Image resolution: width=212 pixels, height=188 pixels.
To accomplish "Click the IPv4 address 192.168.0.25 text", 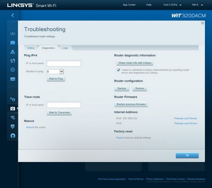I will pyautogui.click(x=127, y=118).
